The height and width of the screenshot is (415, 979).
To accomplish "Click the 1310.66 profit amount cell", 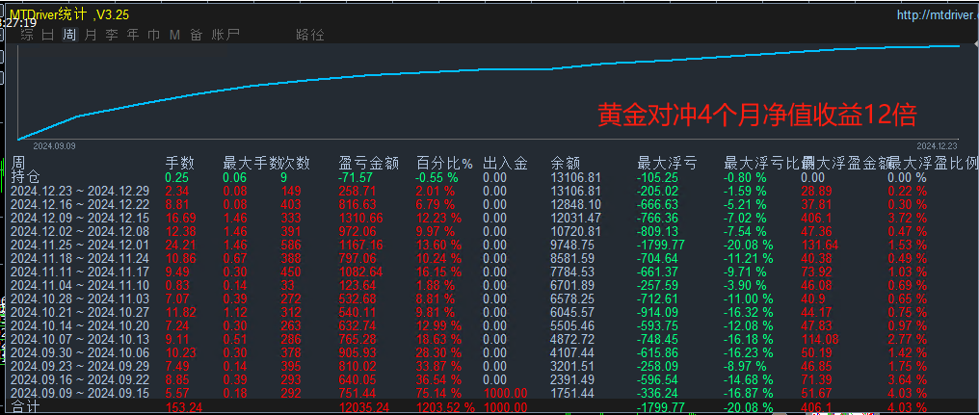I will pyautogui.click(x=359, y=218).
